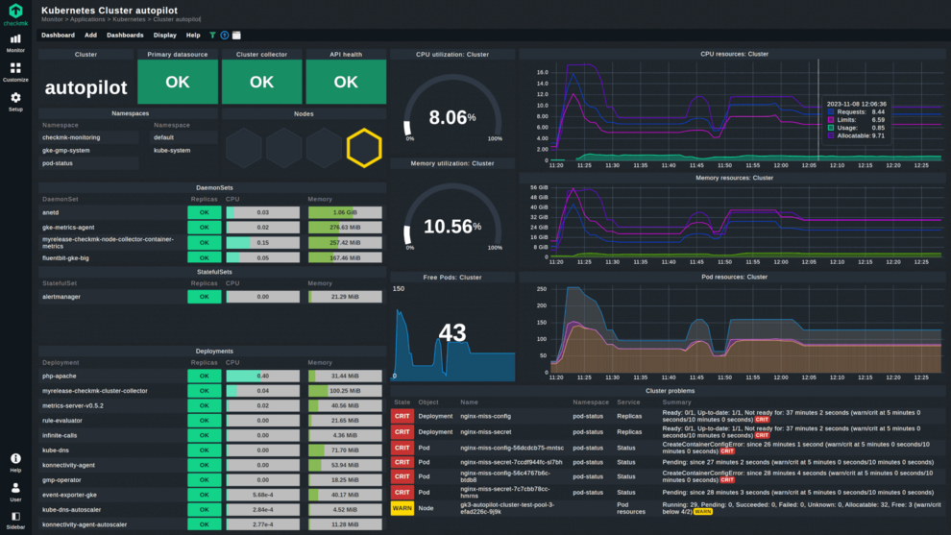Open the Dashboard menu
951x535 pixels.
pos(58,36)
